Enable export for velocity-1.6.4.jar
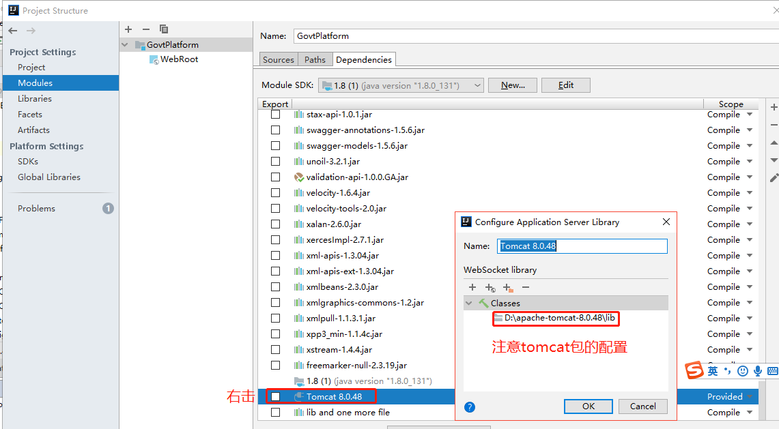The image size is (779, 429). (275, 192)
